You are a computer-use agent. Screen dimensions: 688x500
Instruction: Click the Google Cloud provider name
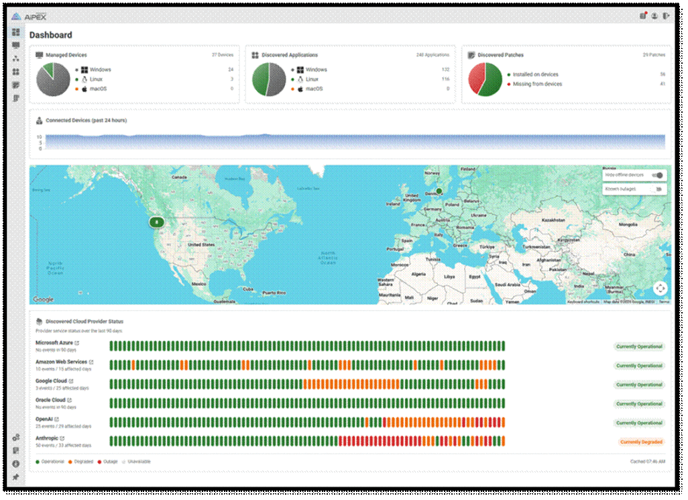click(x=52, y=381)
